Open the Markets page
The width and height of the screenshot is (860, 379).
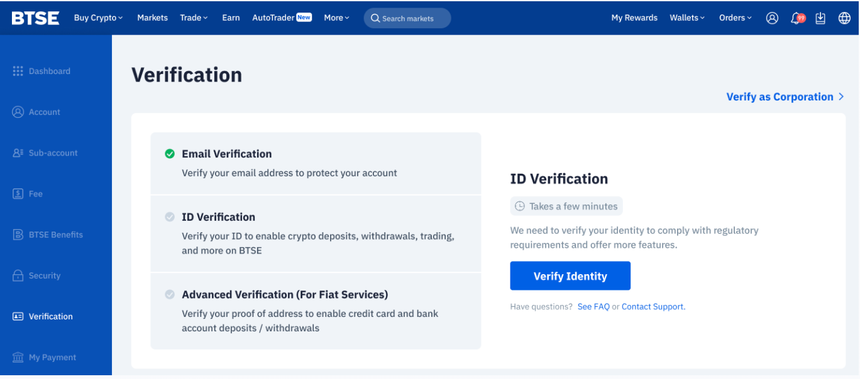point(153,18)
